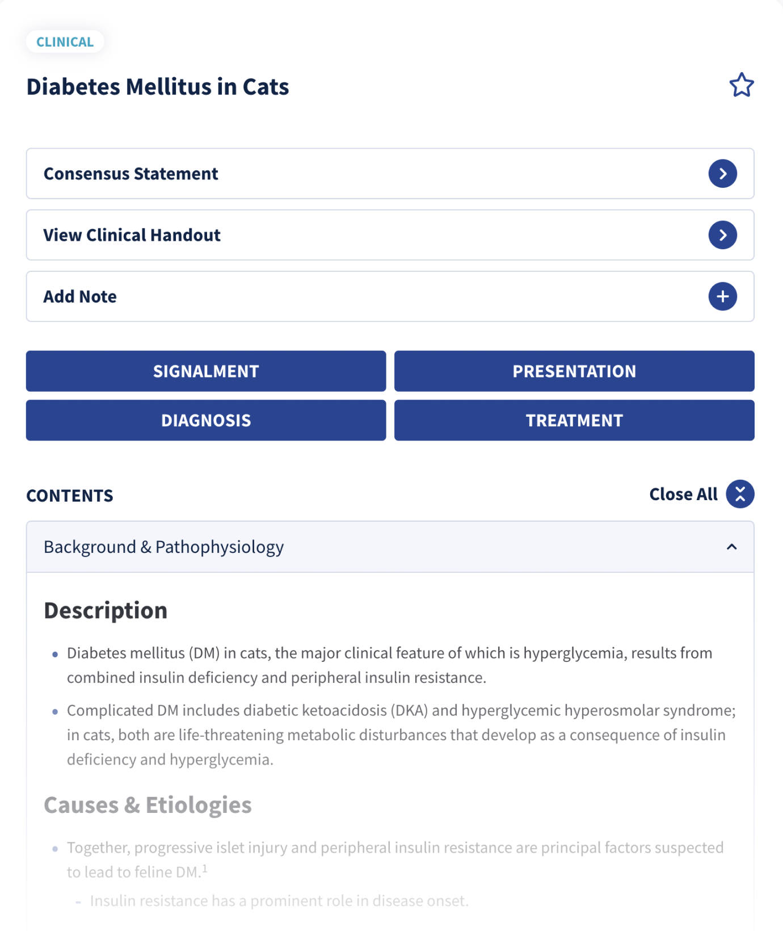Click the Background & Pathophysiology header title
The height and width of the screenshot is (931, 783).
(163, 547)
